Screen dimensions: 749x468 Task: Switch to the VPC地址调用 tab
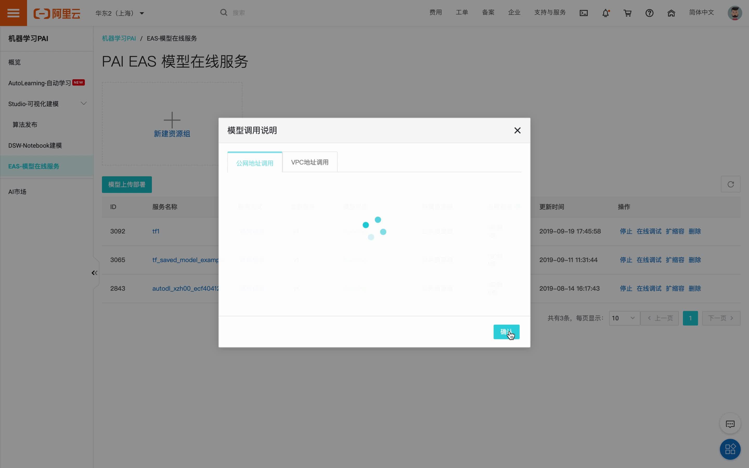pyautogui.click(x=309, y=161)
